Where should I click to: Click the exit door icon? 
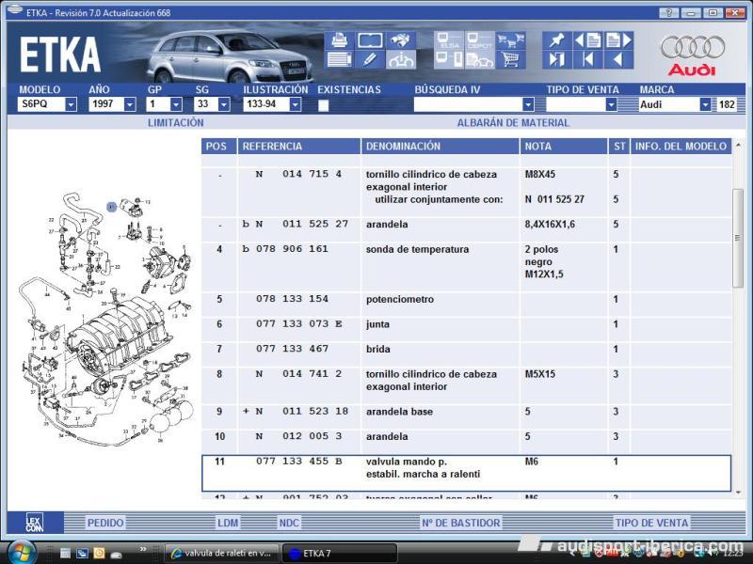(x=557, y=59)
